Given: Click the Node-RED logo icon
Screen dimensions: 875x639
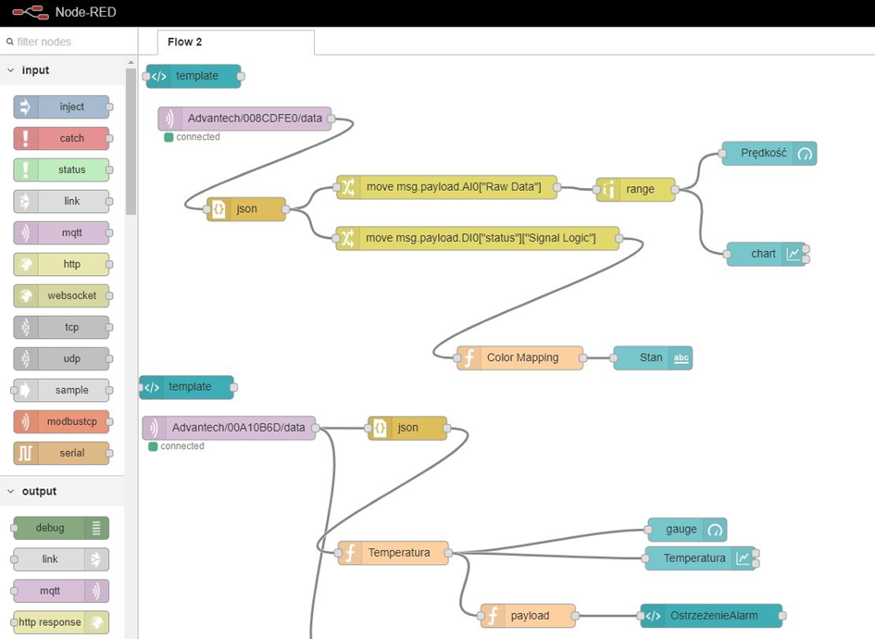Looking at the screenshot, I should coord(31,12).
